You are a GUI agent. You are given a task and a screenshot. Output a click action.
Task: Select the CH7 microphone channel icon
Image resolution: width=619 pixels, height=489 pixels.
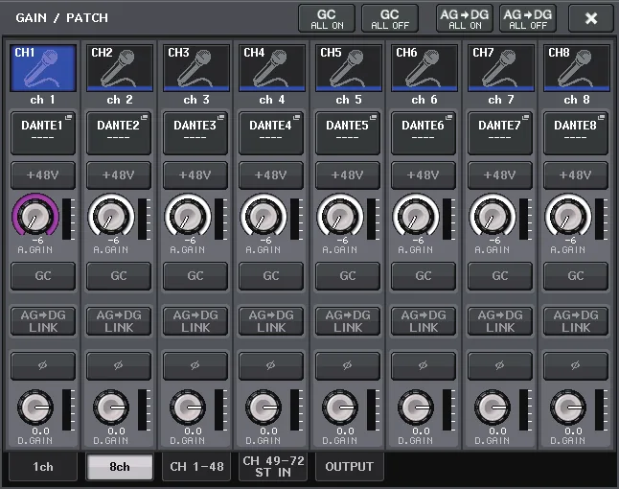pos(501,68)
